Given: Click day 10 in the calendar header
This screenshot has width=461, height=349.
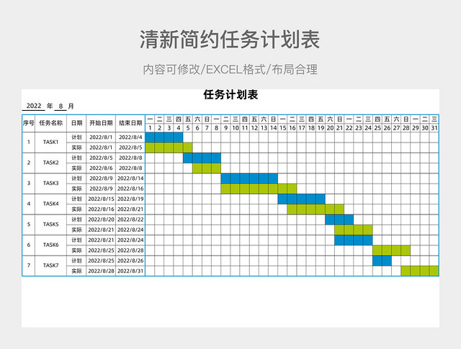Looking at the screenshot, I should pos(236,128).
